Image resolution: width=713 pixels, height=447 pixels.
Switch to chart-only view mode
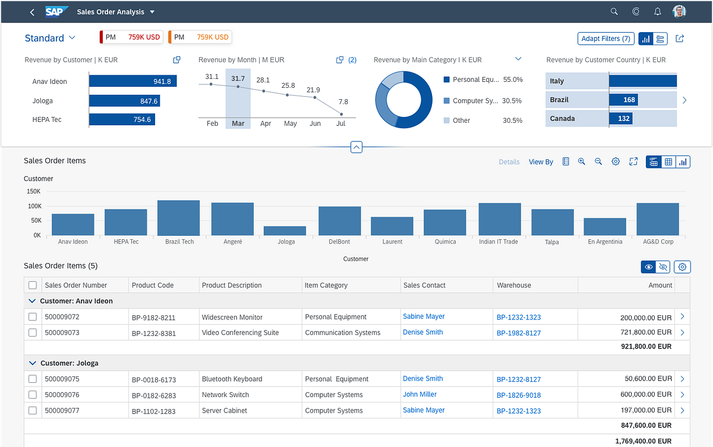click(x=682, y=161)
